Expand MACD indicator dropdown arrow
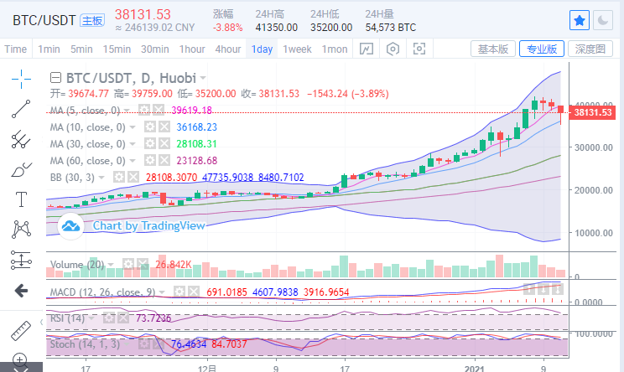Image resolution: width=624 pixels, height=372 pixels. point(162,292)
